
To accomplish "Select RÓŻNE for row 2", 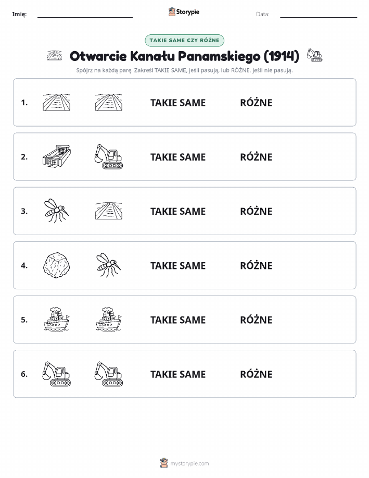I will (256, 157).
